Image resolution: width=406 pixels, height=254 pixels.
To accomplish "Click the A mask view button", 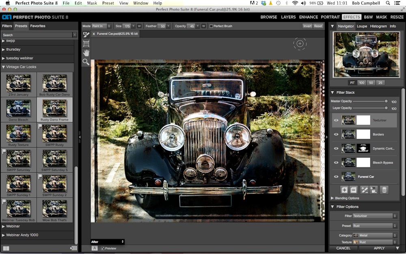I will [x=95, y=248].
